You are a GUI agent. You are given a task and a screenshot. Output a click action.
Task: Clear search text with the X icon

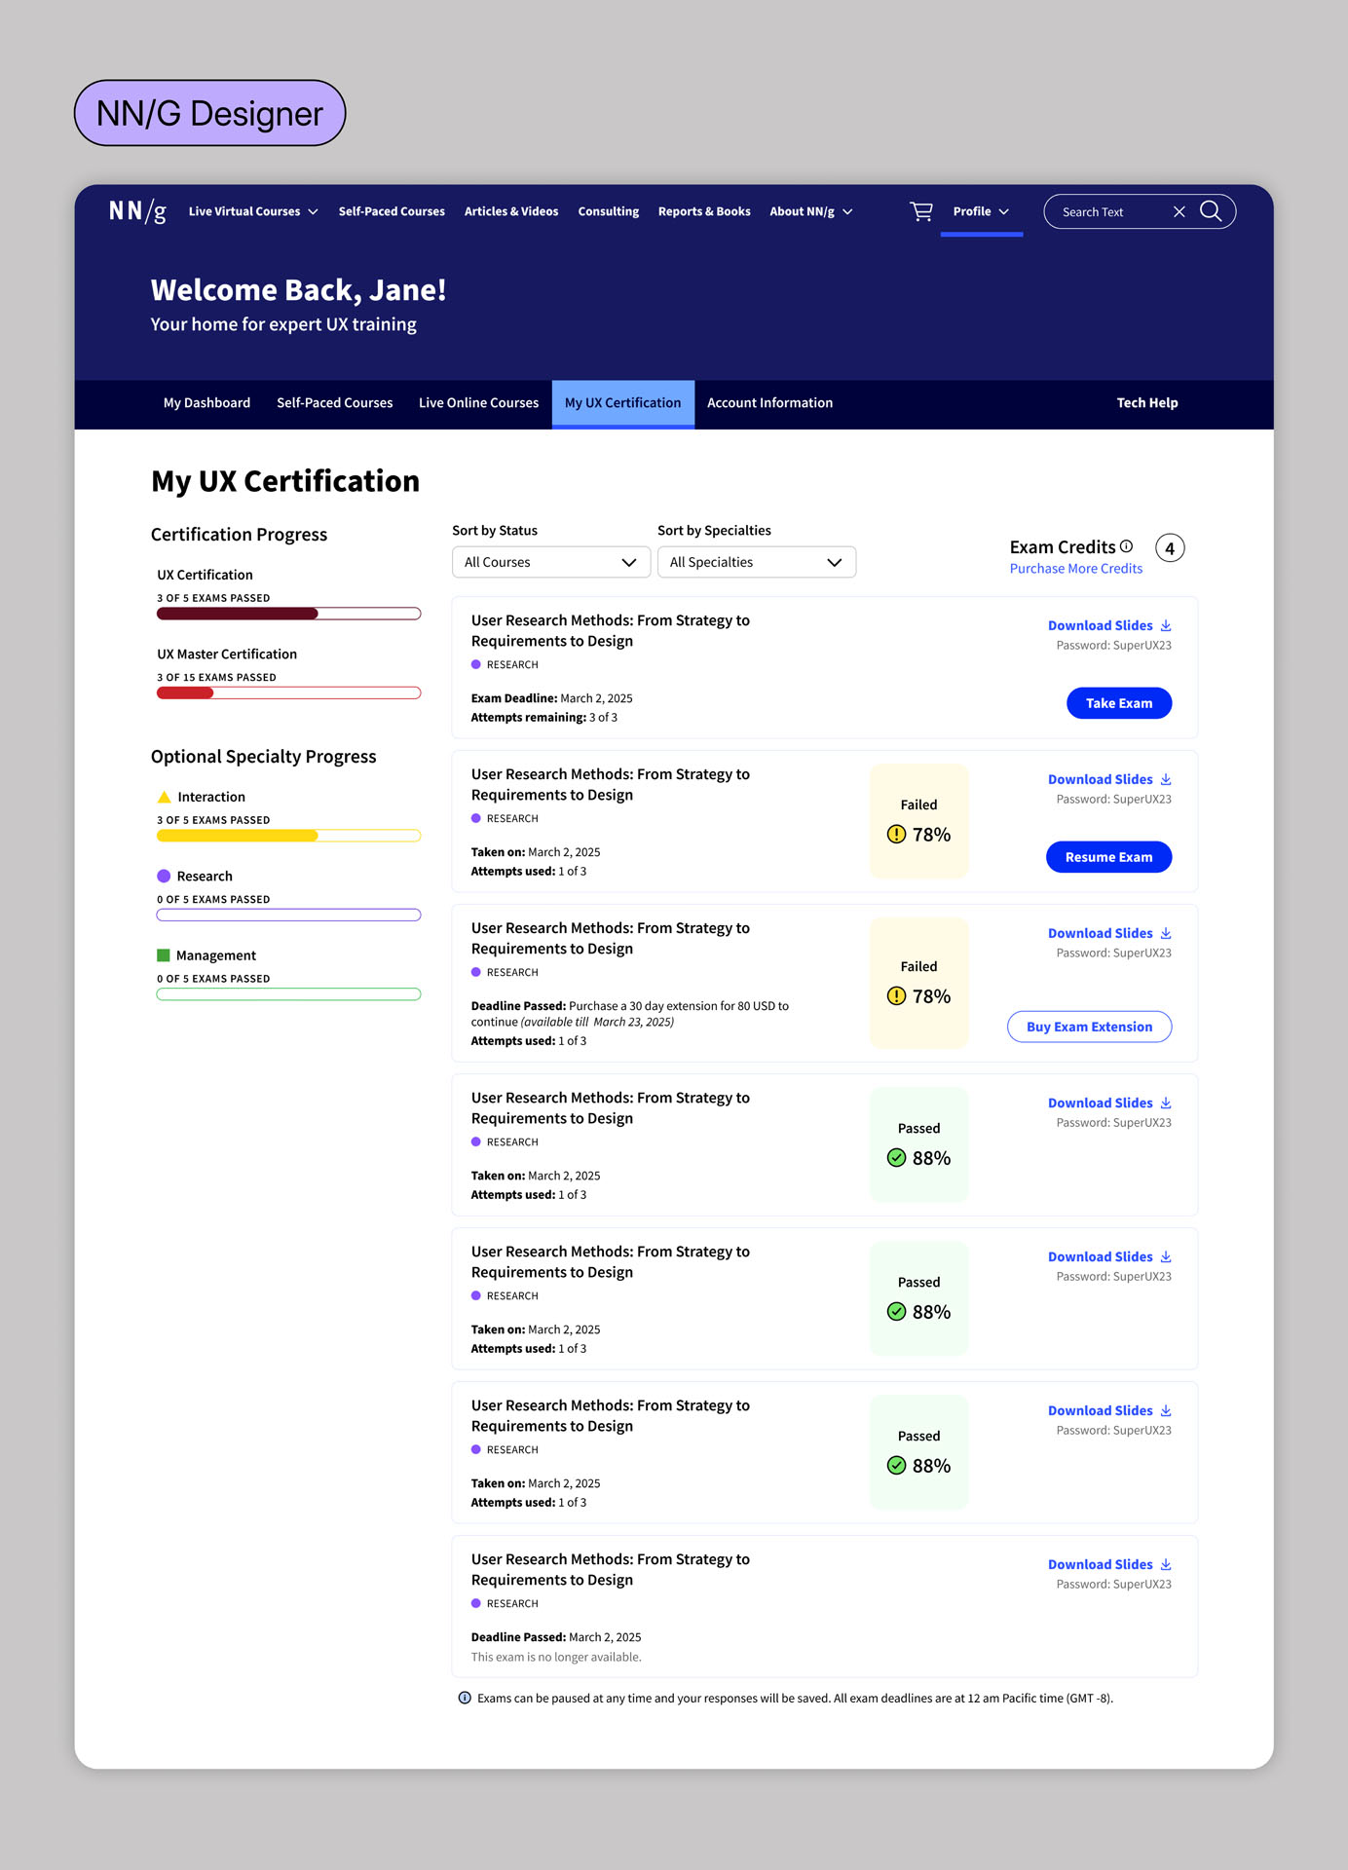(x=1179, y=211)
